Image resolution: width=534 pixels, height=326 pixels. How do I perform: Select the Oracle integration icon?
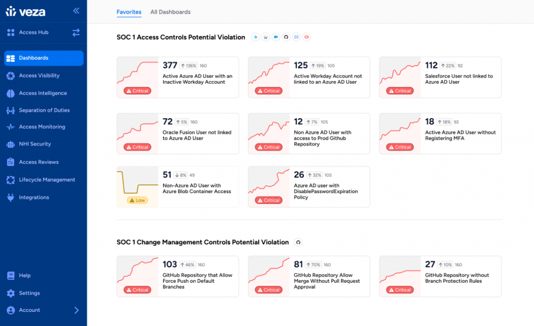coord(307,37)
